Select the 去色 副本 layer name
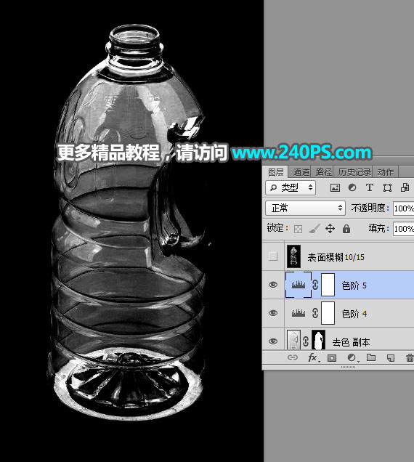The height and width of the screenshot is (462, 414). 351,342
